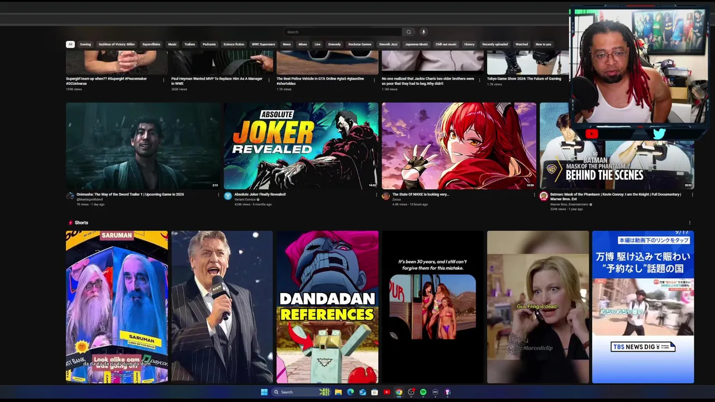Open the YouTube app from the taskbar
The width and height of the screenshot is (715, 402).
[387, 392]
